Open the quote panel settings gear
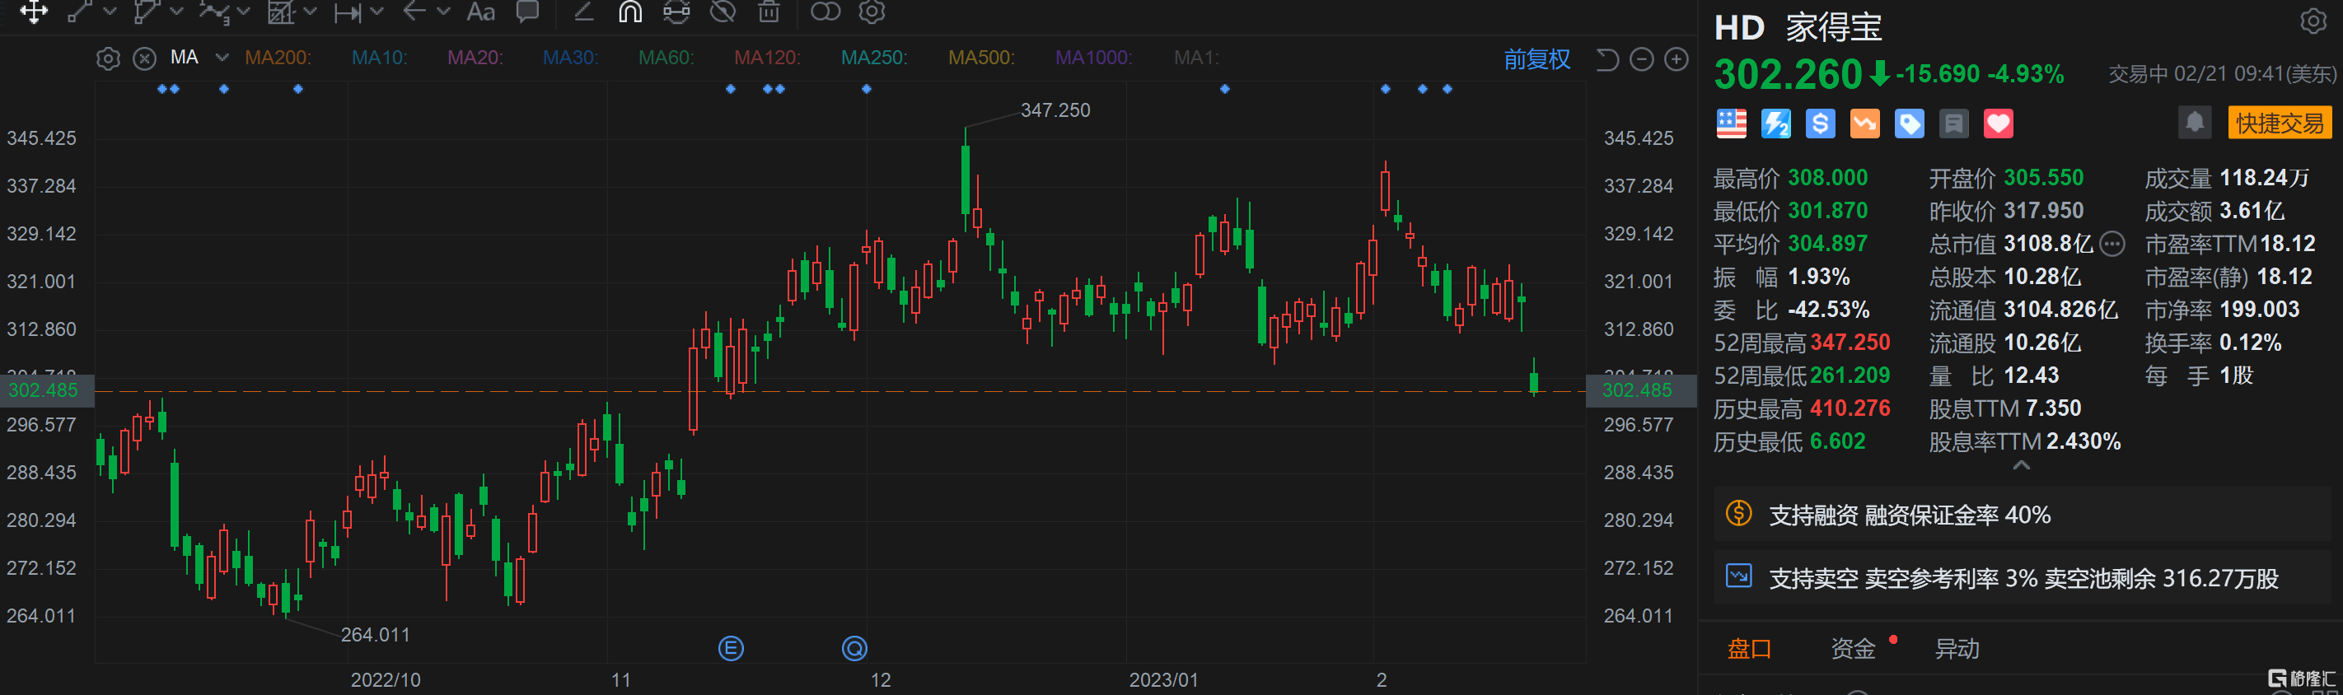This screenshot has height=695, width=2343. (2313, 21)
